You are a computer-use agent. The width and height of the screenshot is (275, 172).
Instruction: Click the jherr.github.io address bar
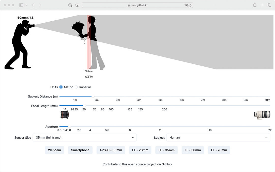pyautogui.click(x=137, y=5)
